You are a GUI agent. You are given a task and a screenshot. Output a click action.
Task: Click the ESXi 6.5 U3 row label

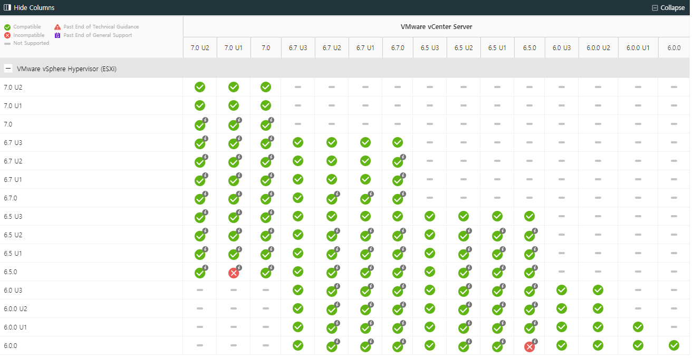pyautogui.click(x=13, y=216)
